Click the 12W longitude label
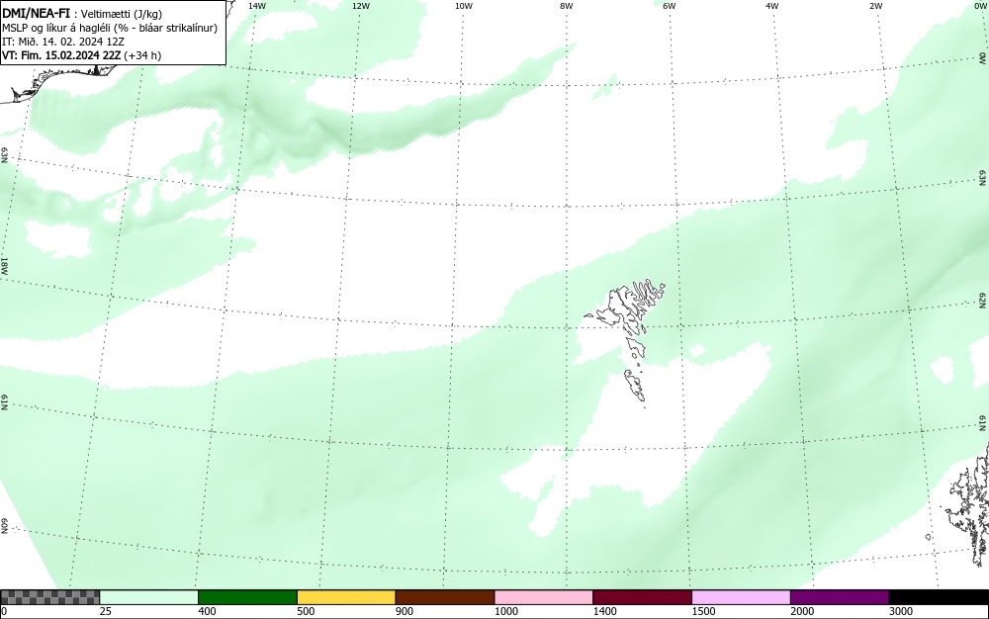This screenshot has width=989, height=619. (x=360, y=6)
